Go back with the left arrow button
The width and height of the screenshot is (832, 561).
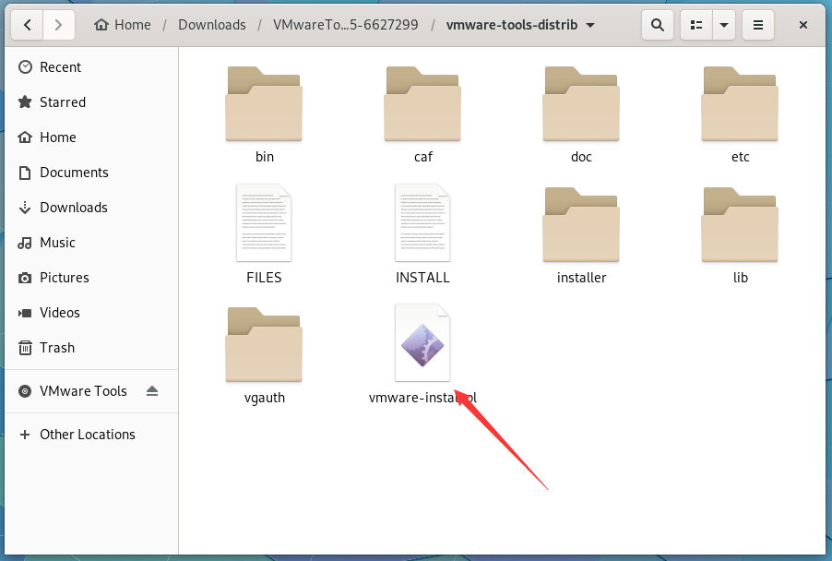[x=28, y=25]
